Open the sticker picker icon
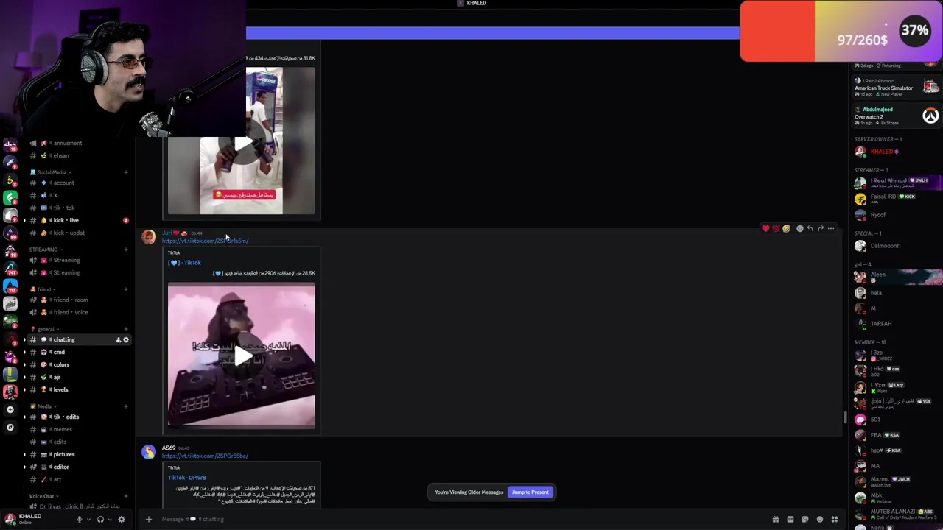The width and height of the screenshot is (943, 530). pyautogui.click(x=805, y=520)
